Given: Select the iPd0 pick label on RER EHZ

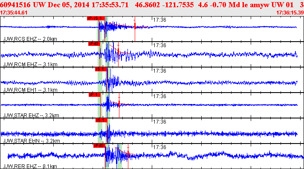Looking at the screenshot, I should (99, 146).
